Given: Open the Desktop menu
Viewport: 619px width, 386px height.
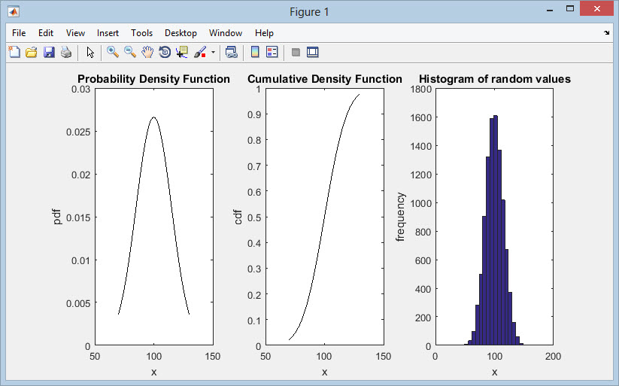Looking at the screenshot, I should [x=181, y=33].
